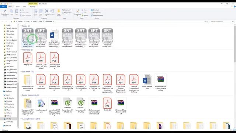Open the New item dropdown

(x=67, y=10)
